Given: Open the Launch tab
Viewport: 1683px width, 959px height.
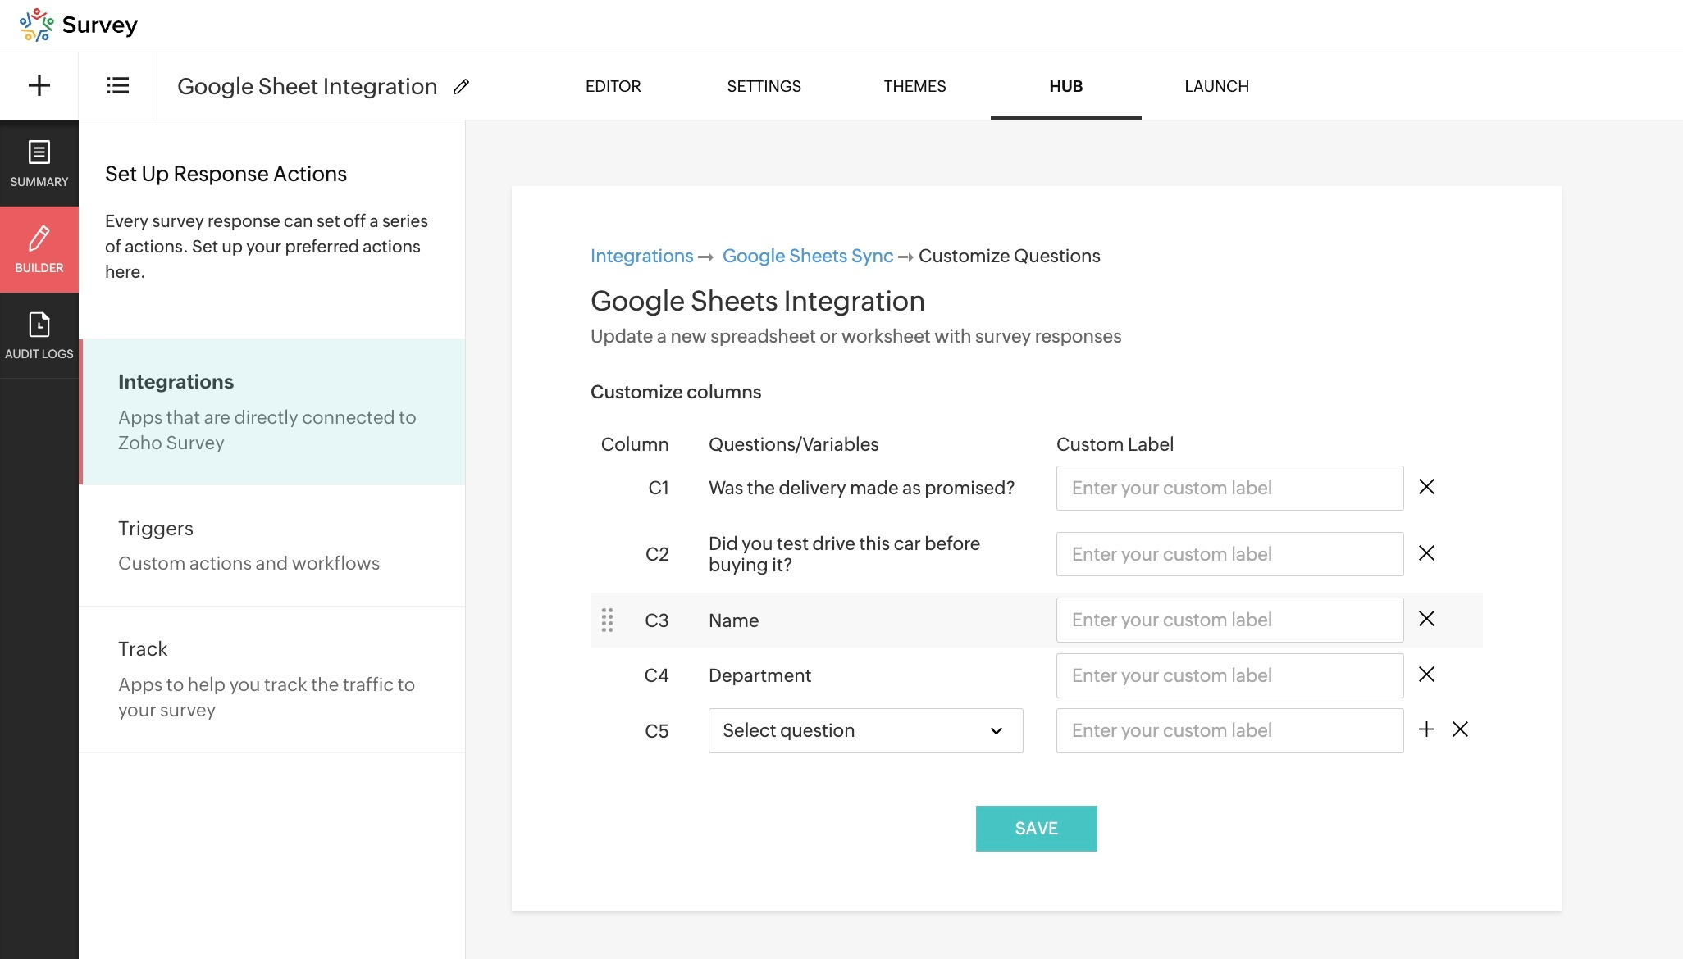Looking at the screenshot, I should tap(1216, 86).
